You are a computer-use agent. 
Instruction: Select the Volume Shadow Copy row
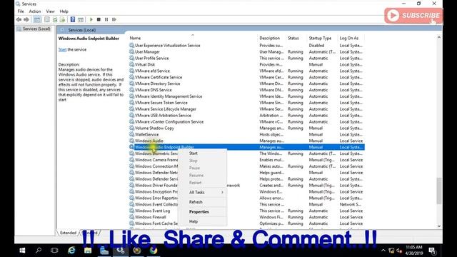[x=246, y=128]
